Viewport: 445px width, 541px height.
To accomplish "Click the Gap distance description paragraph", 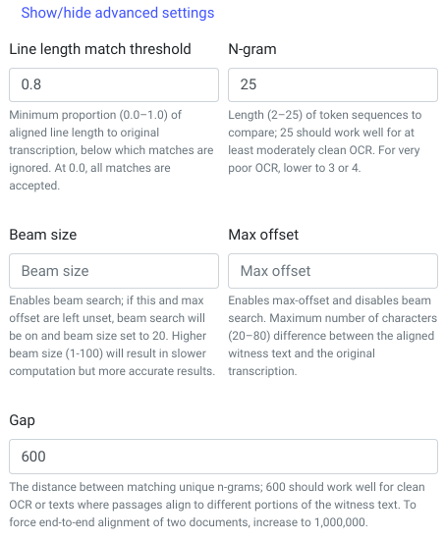I will point(217,505).
